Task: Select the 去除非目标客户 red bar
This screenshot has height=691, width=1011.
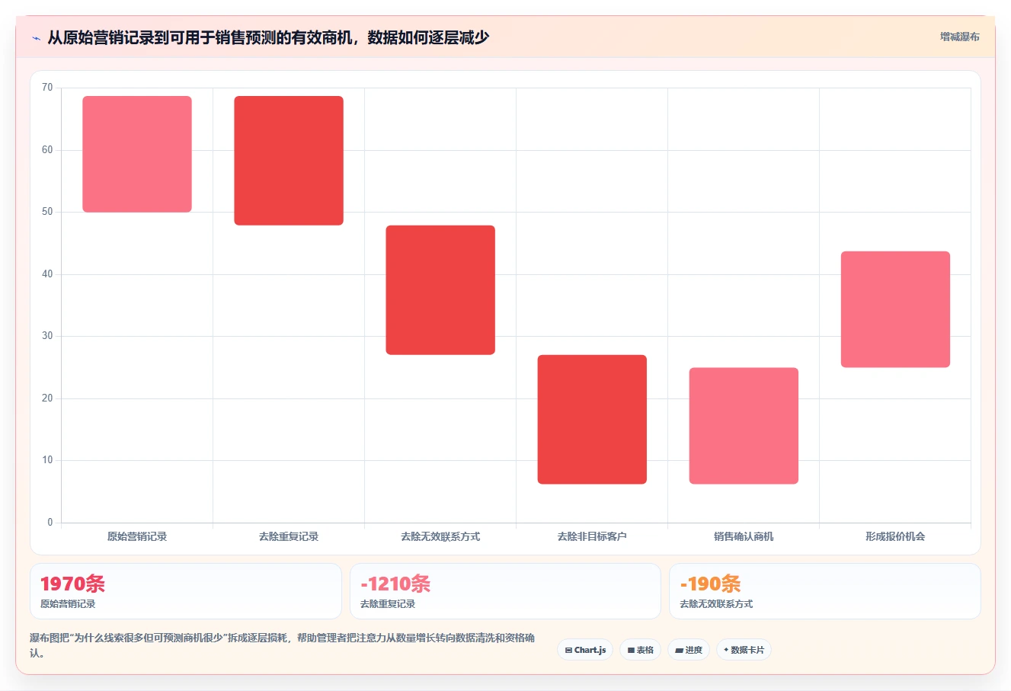Action: pos(592,420)
